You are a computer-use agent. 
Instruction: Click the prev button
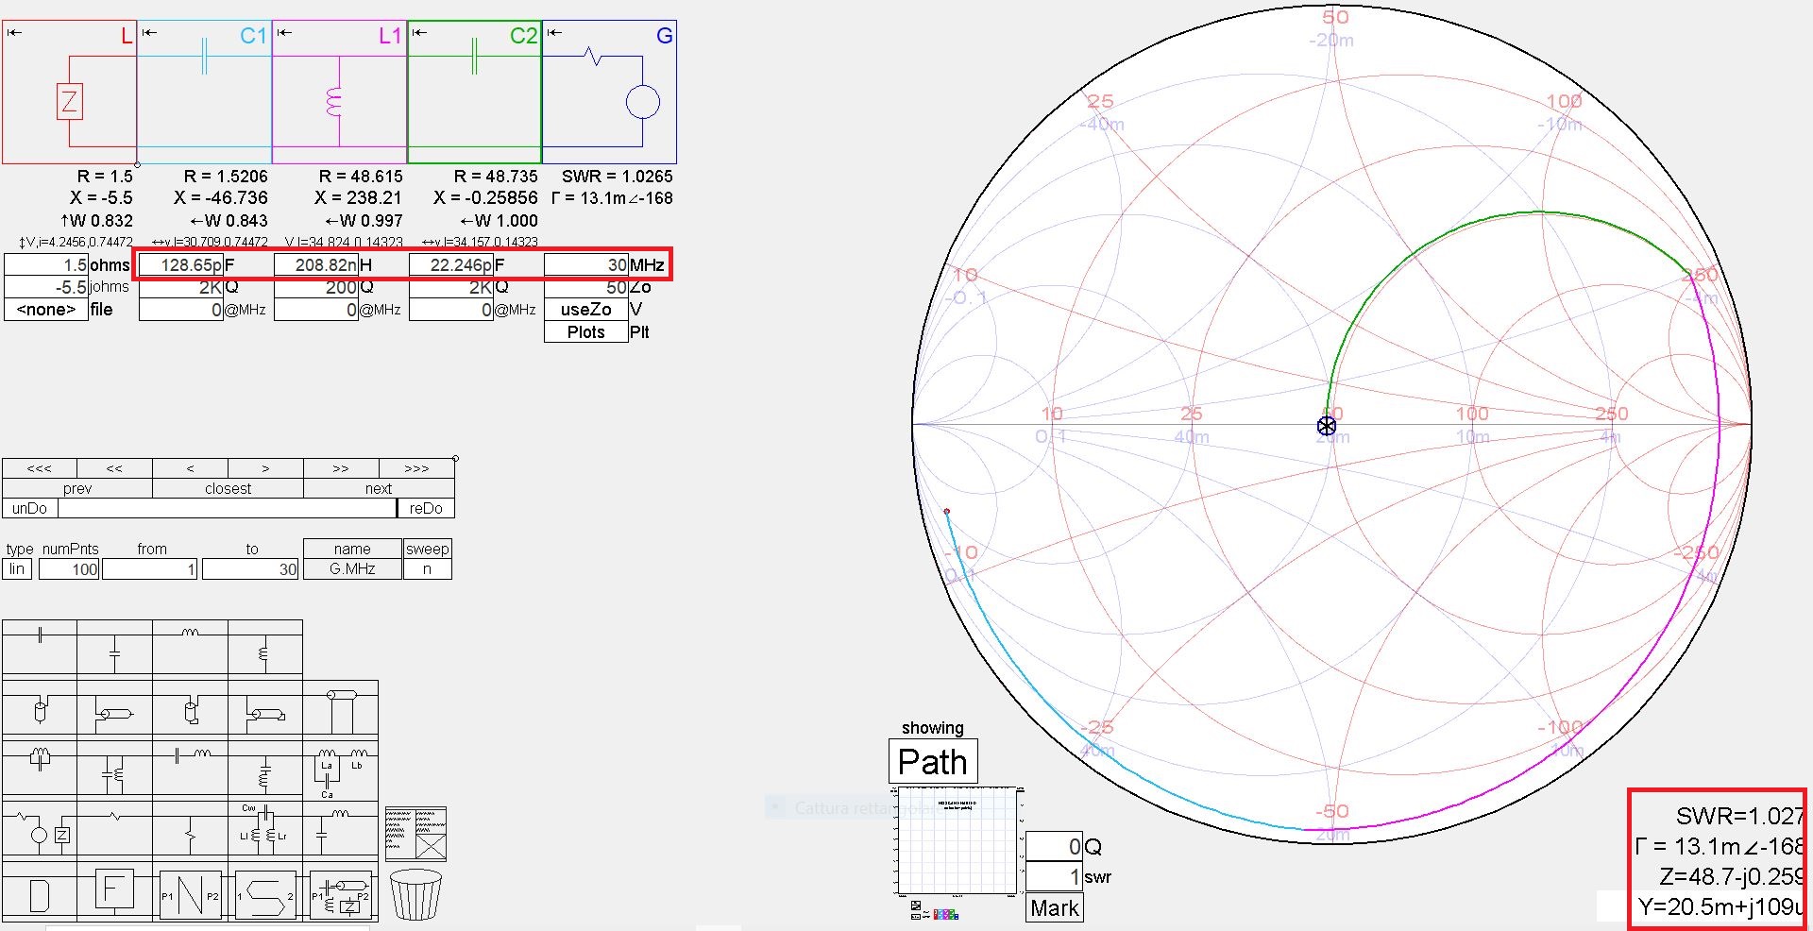(x=77, y=488)
